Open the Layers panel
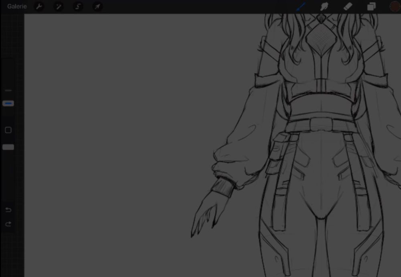Image resolution: width=401 pixels, height=277 pixels. tap(371, 6)
